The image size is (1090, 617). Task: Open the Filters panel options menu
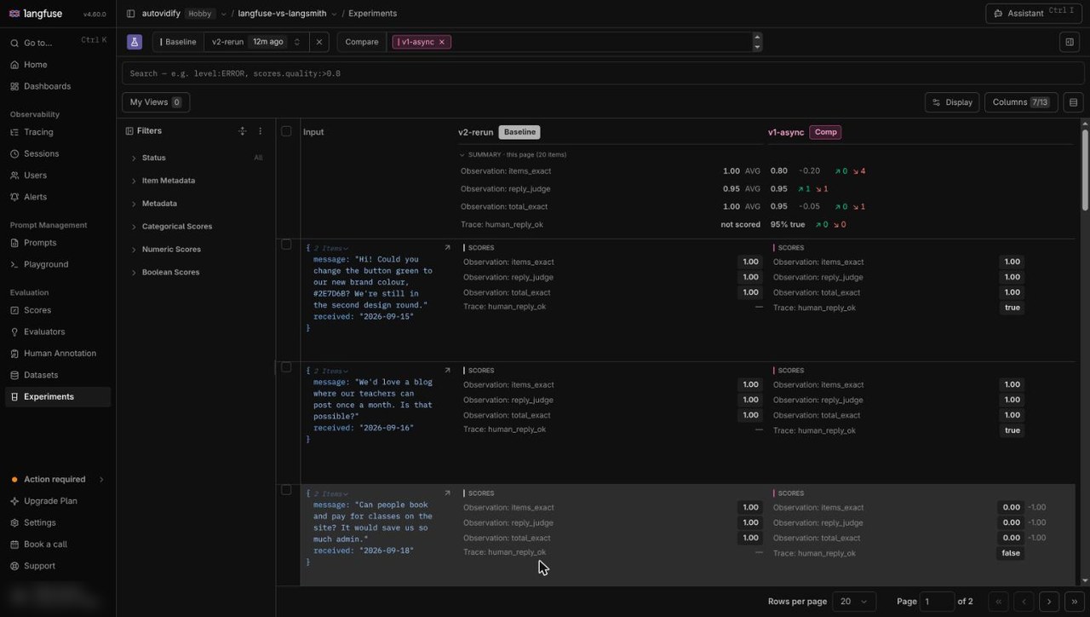point(261,131)
